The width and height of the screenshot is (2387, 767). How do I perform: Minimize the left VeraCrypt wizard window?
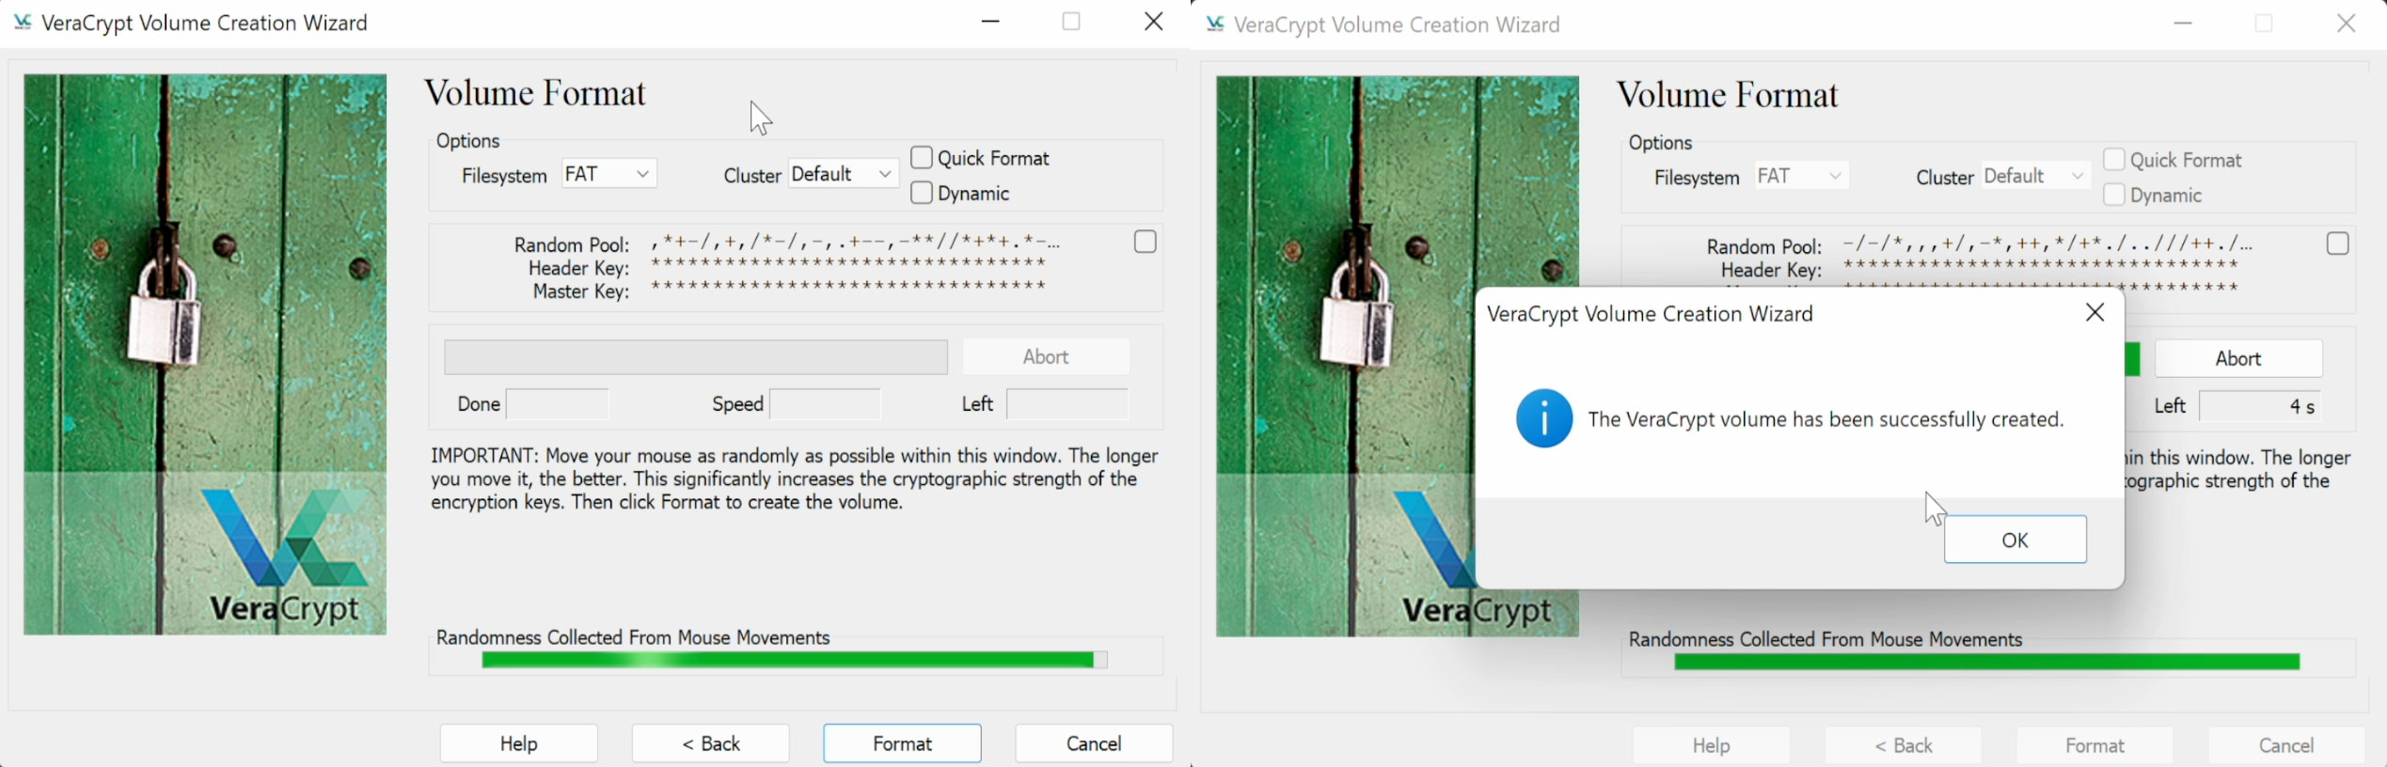coord(990,22)
